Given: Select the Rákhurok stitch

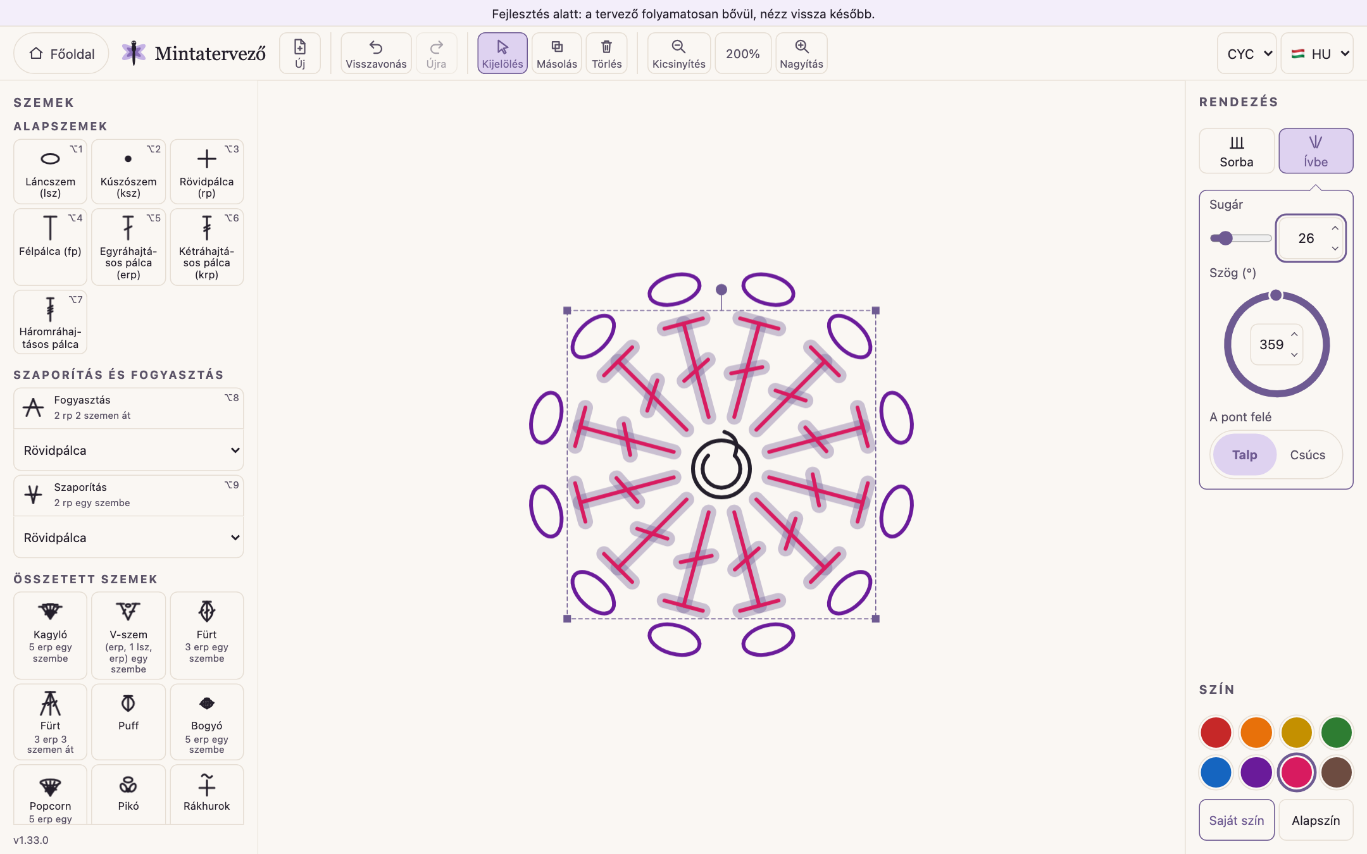Looking at the screenshot, I should [206, 795].
